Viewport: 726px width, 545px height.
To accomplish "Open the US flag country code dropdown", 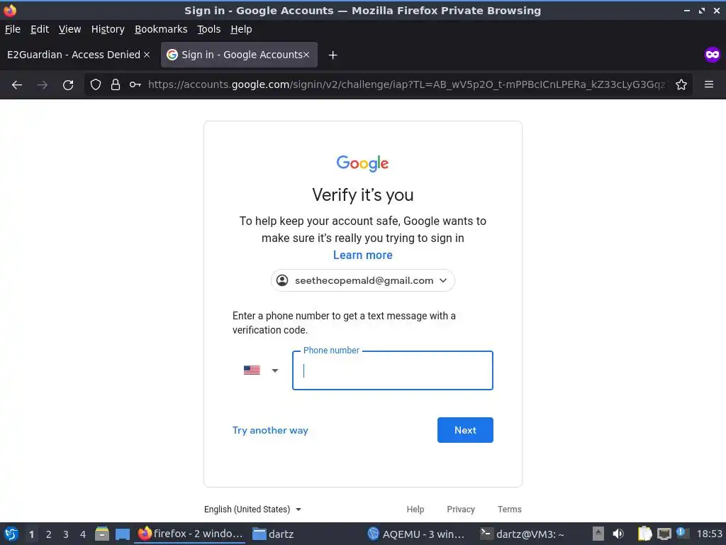I will tap(261, 370).
